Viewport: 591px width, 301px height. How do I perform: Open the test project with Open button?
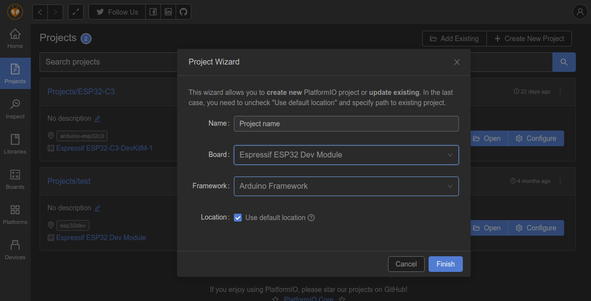point(489,228)
